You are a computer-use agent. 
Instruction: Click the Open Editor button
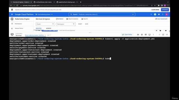[127, 34]
